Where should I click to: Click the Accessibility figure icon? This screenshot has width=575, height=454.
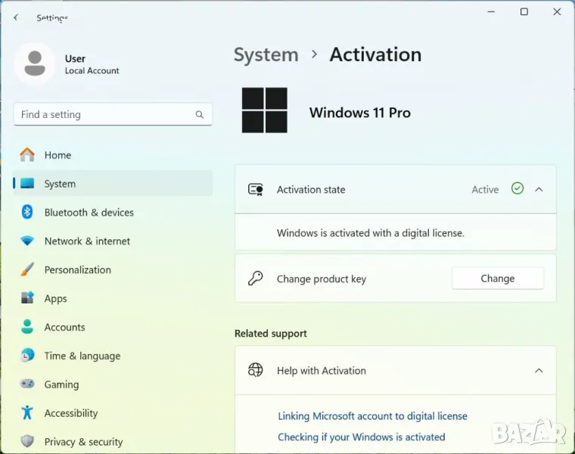27,413
